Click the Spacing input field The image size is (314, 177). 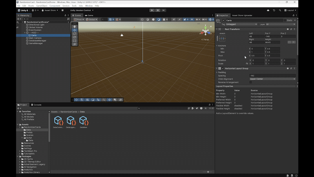point(272,76)
